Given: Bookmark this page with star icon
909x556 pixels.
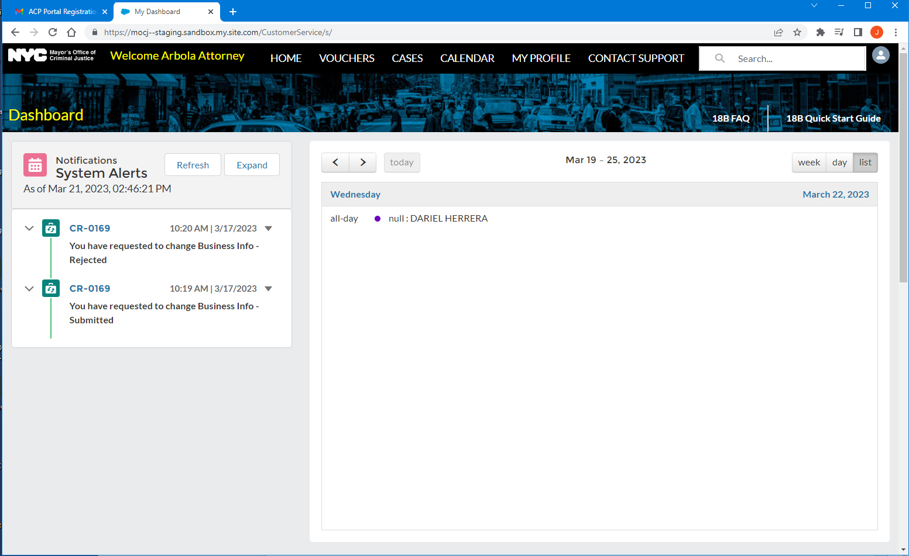Looking at the screenshot, I should 797,32.
